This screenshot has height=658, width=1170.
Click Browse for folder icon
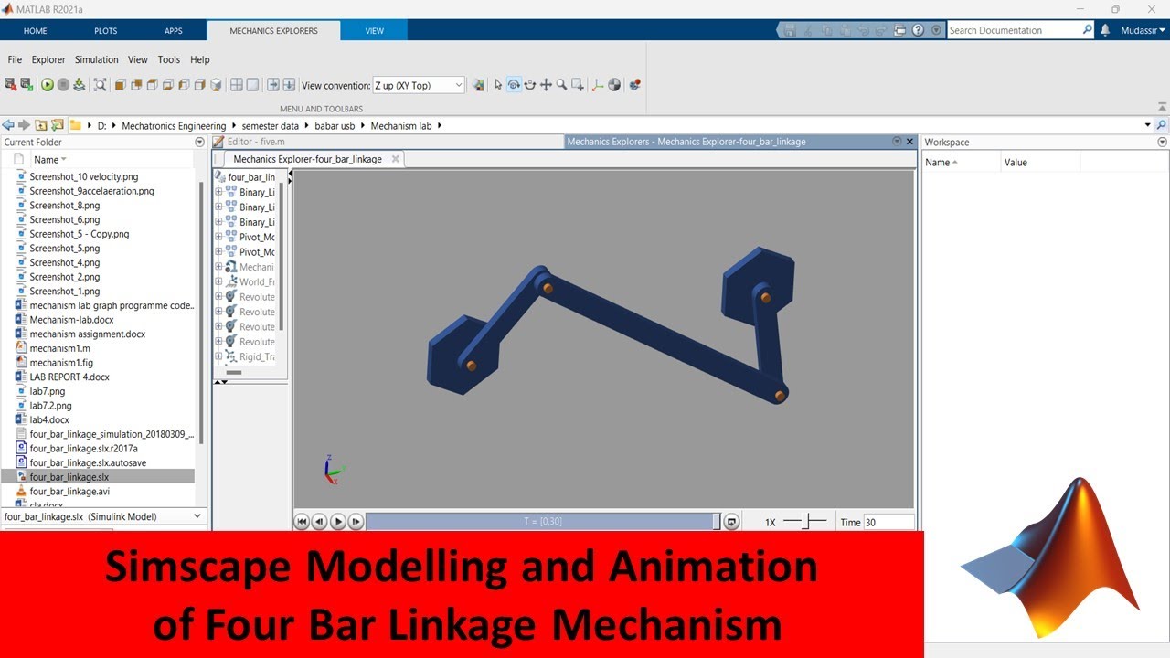pos(57,125)
